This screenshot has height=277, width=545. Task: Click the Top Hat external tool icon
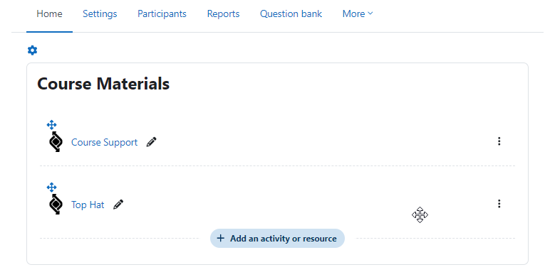point(56,204)
